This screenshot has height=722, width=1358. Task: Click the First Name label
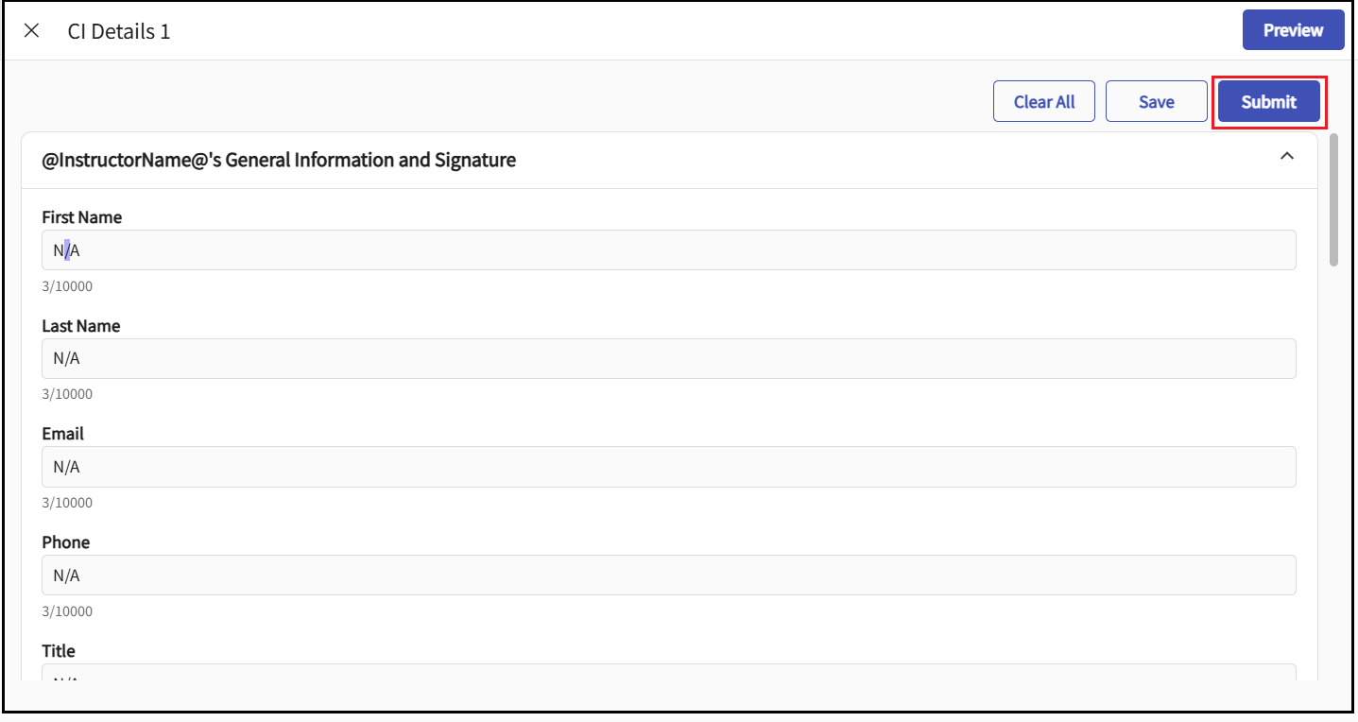click(x=82, y=217)
